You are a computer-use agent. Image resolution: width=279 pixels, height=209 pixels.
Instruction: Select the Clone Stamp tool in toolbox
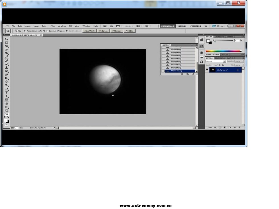coord(7,68)
